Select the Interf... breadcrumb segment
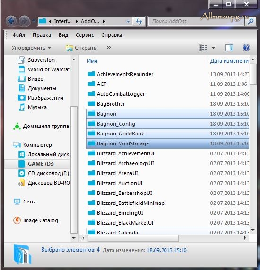 (63, 21)
